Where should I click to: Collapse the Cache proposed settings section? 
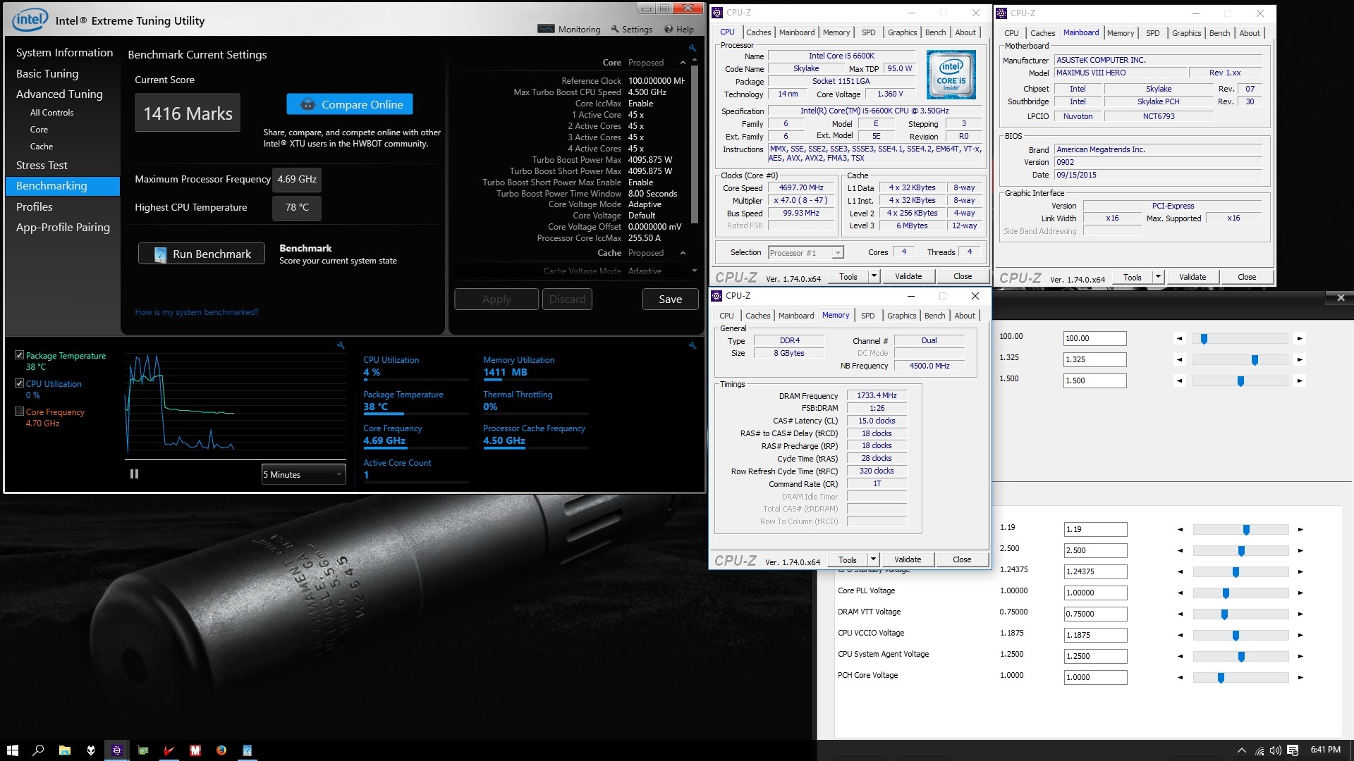point(683,253)
